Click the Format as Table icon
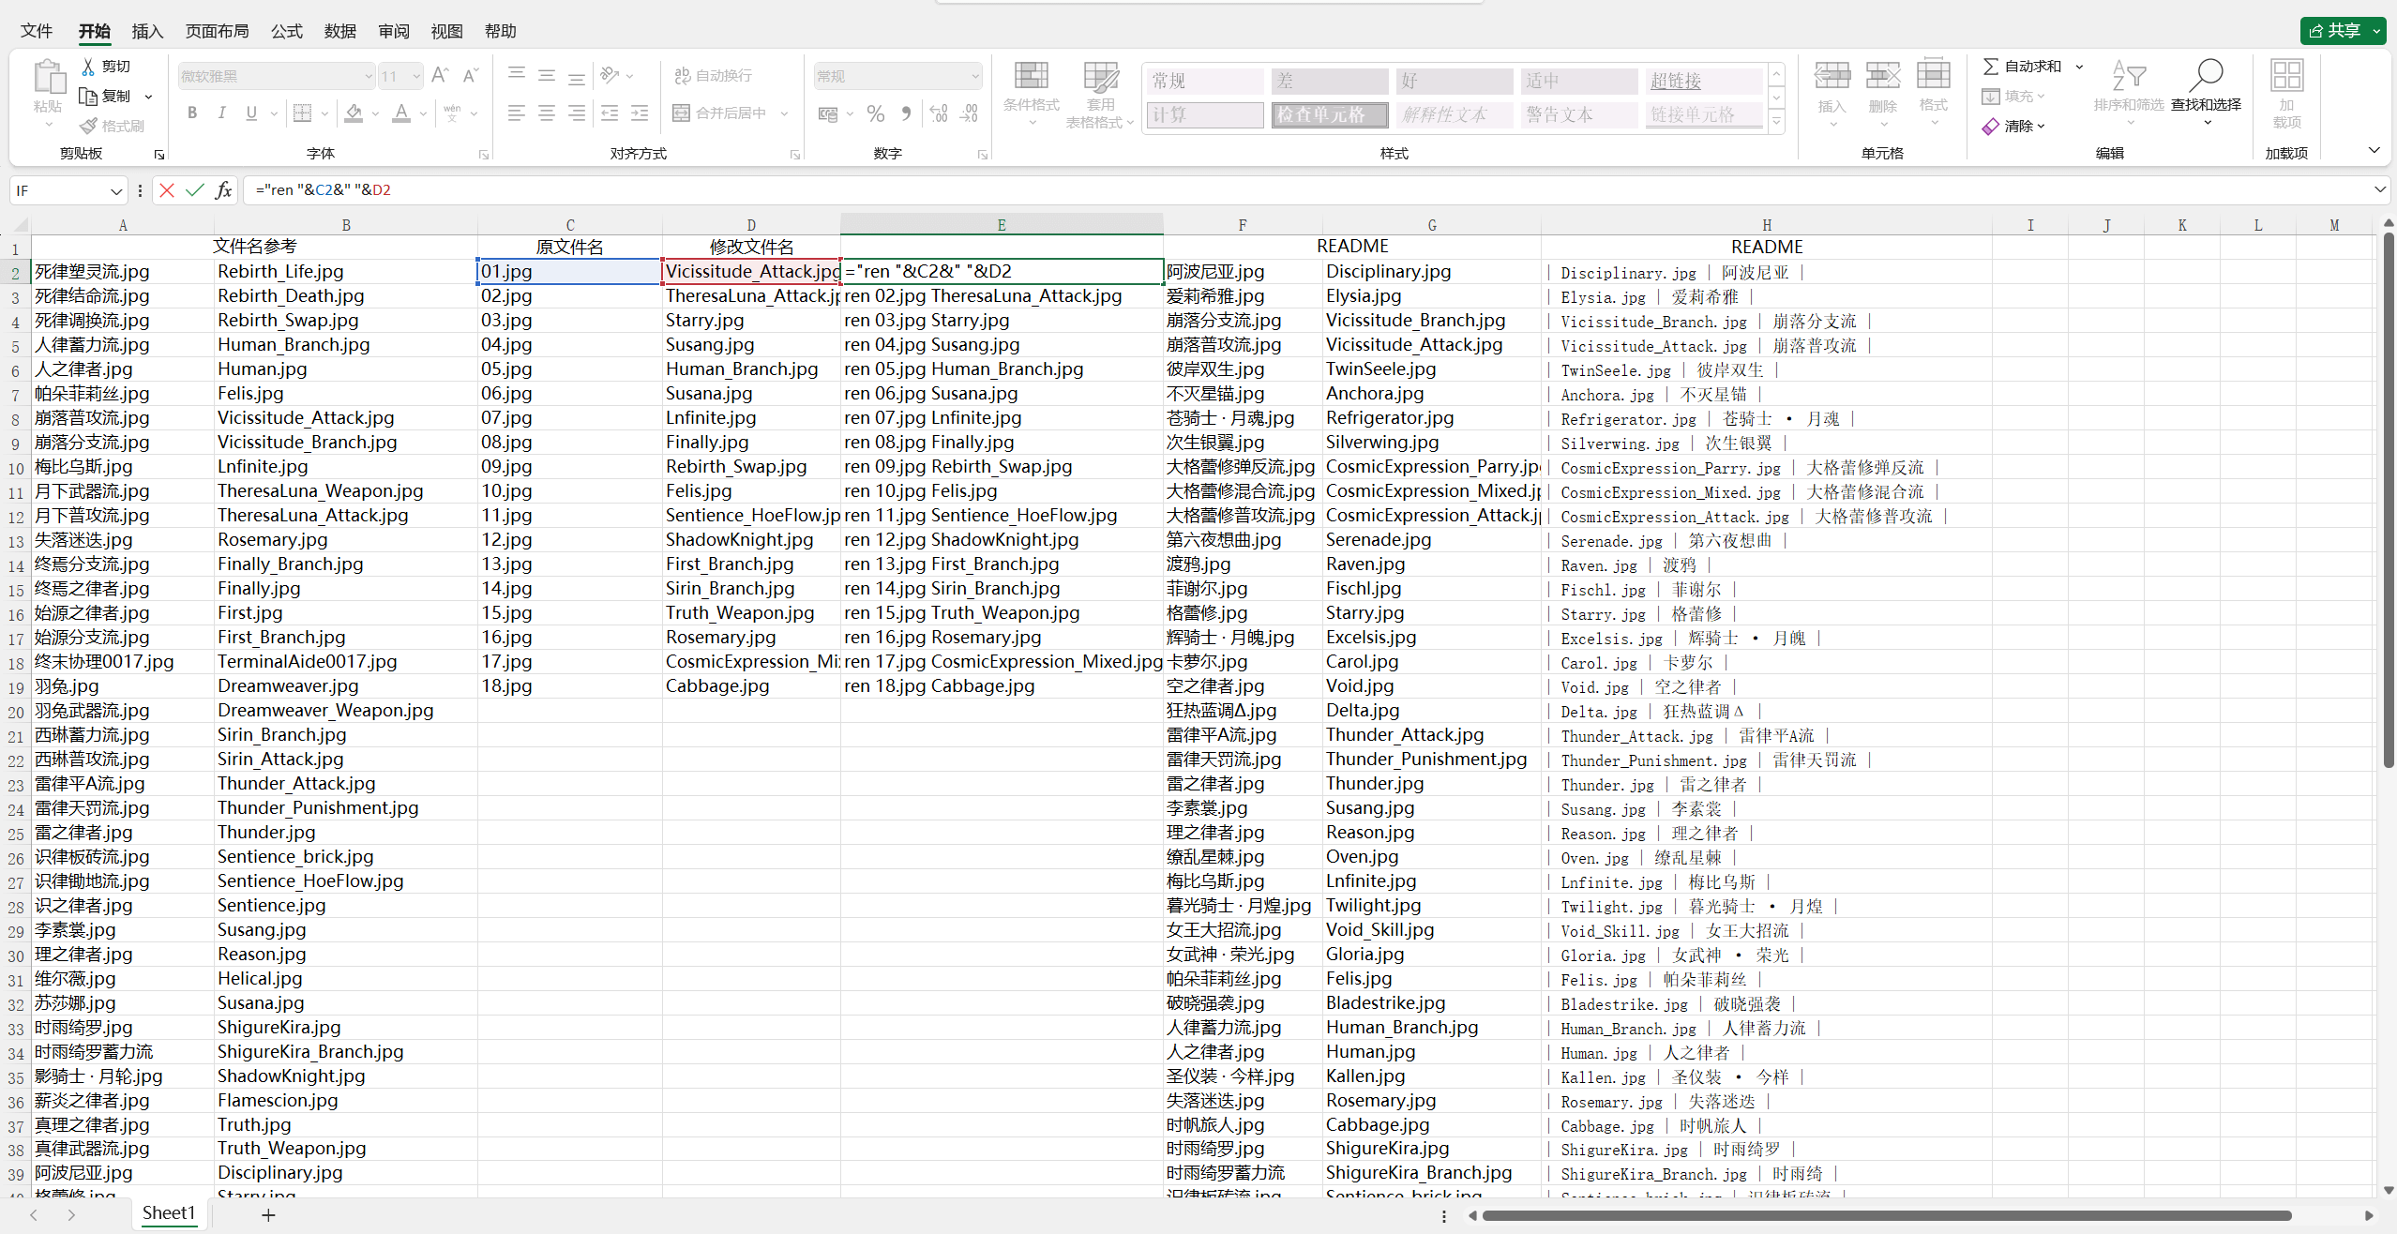 1100,76
